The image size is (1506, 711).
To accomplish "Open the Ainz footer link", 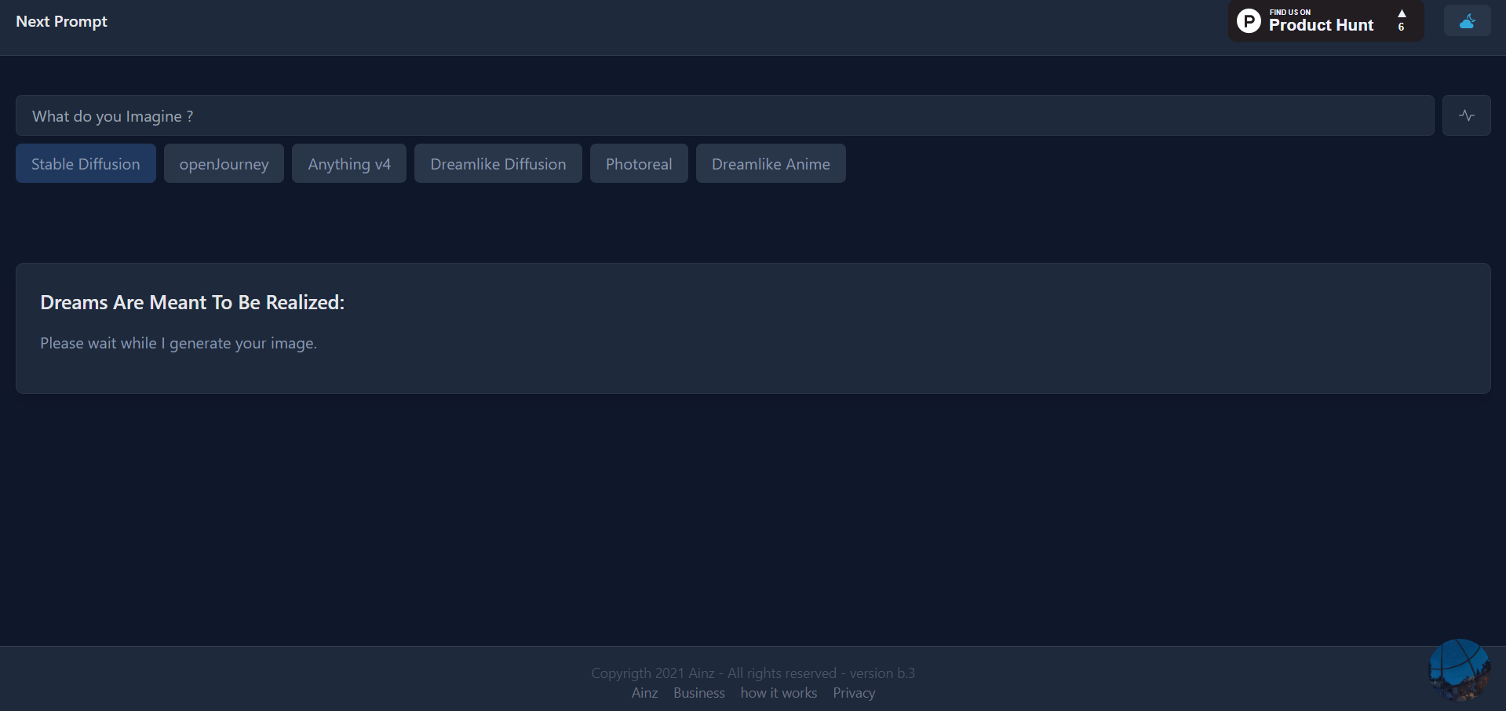I will pyautogui.click(x=644, y=693).
